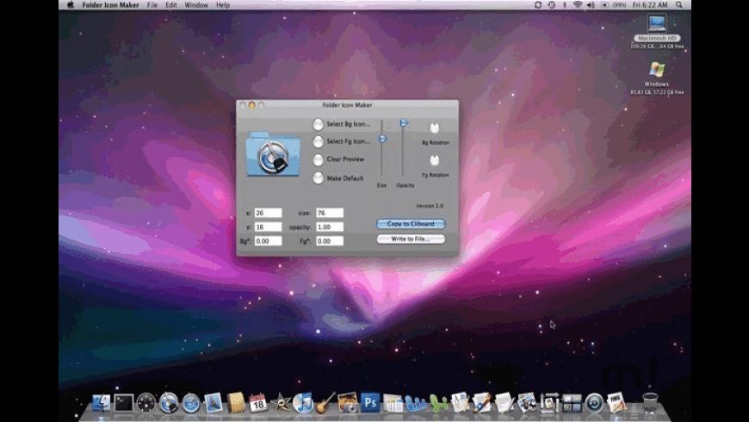Launch GarageBand guitar icon
749x422 pixels.
[x=325, y=403]
